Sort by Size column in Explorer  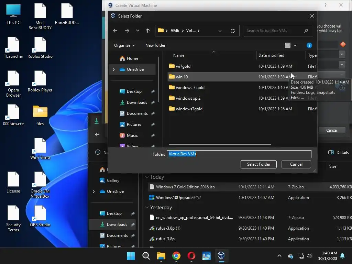333,166
